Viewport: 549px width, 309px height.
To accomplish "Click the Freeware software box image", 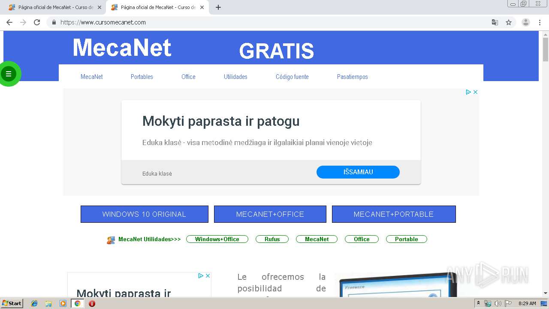I will coord(395,284).
